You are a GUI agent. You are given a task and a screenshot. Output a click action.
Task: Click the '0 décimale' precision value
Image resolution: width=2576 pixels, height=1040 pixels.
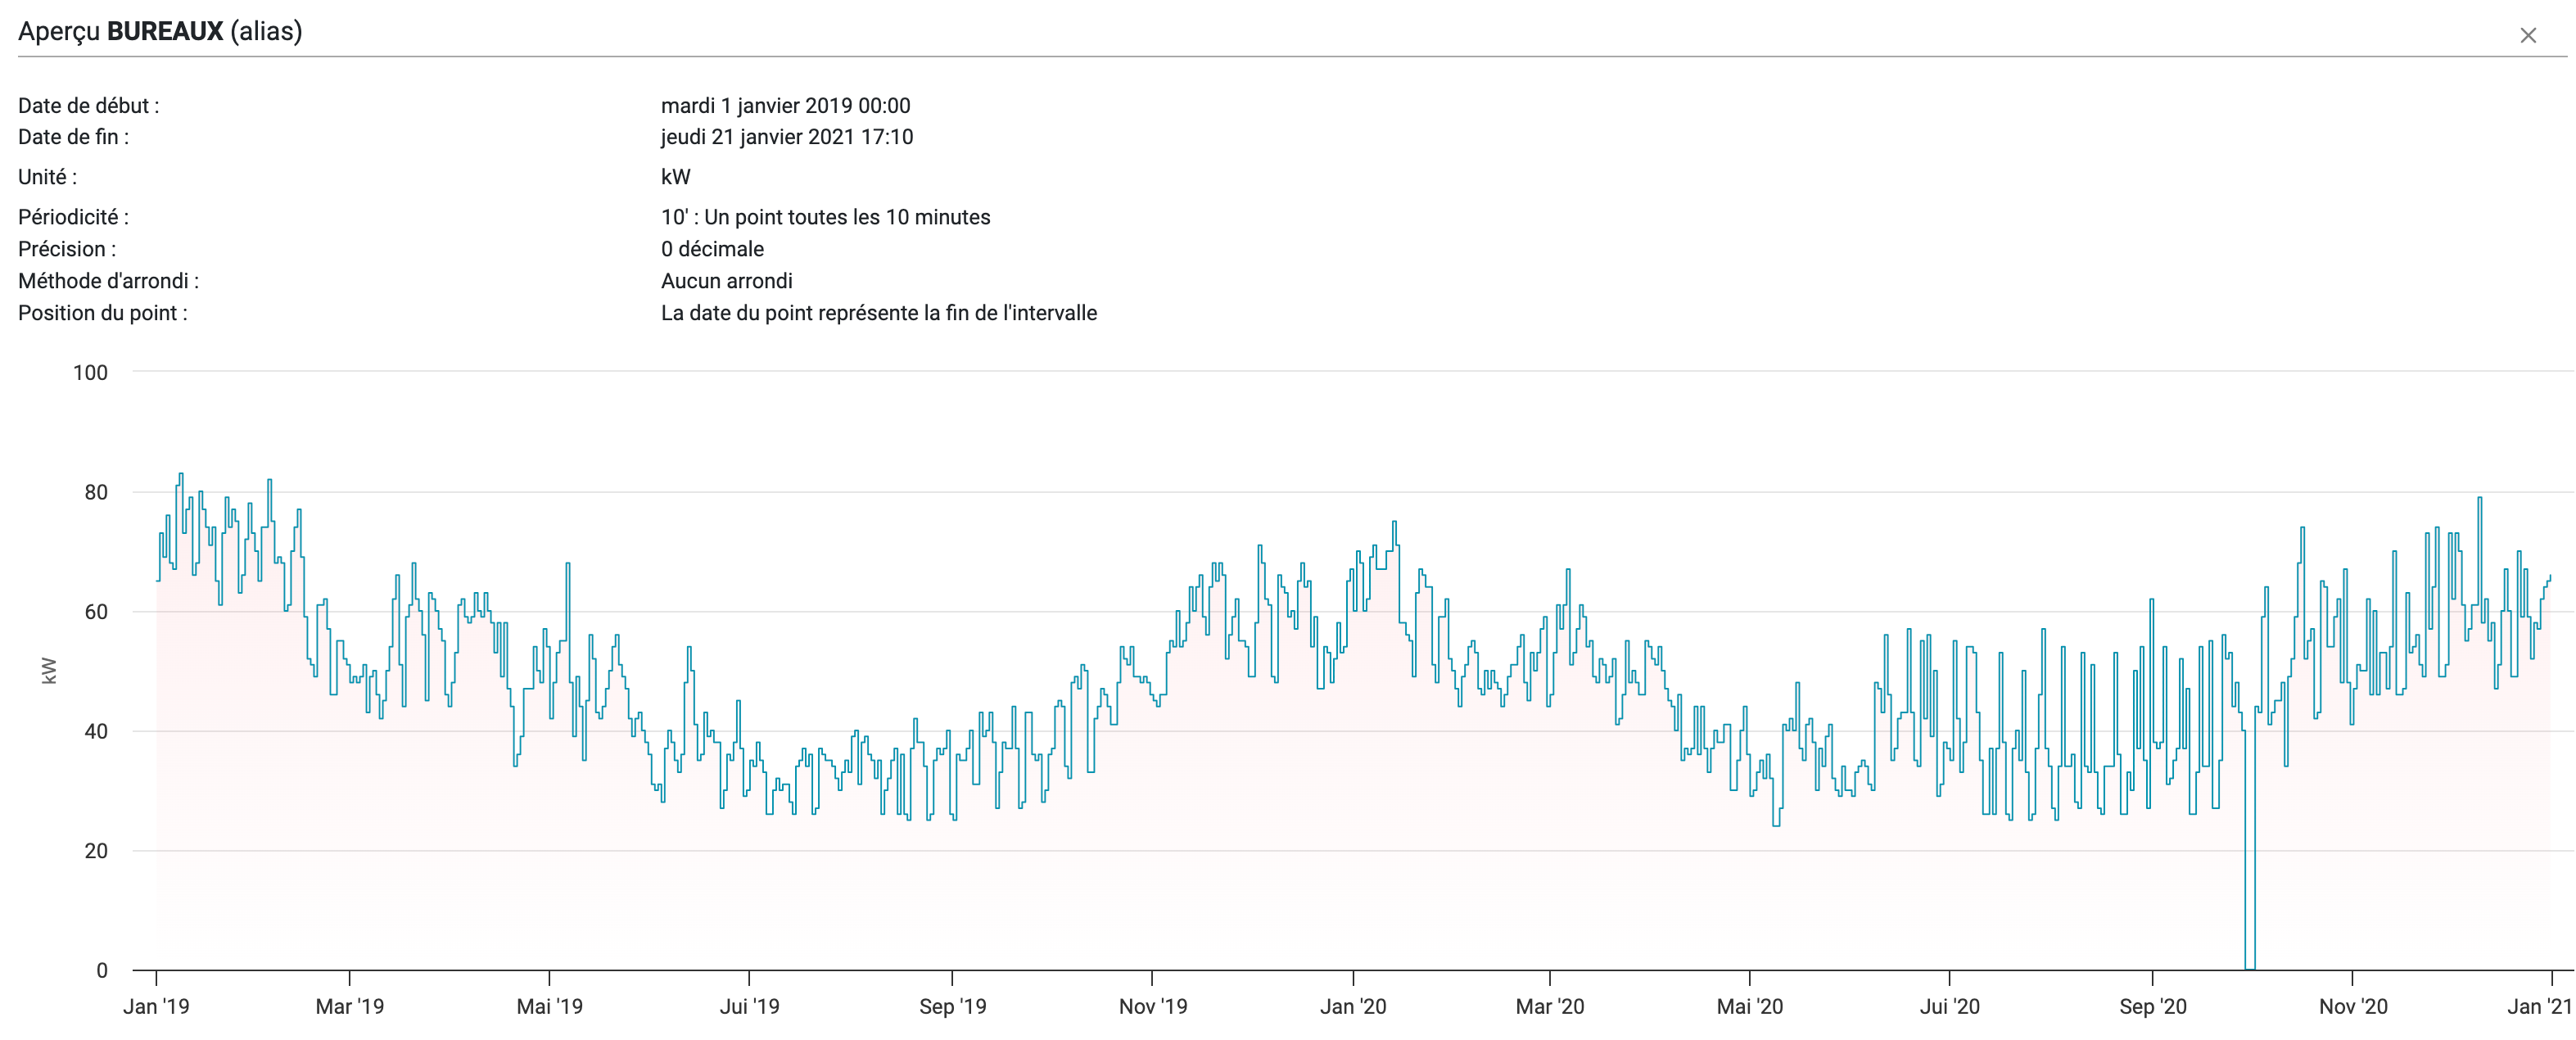pos(712,249)
